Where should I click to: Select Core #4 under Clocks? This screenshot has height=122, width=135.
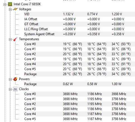(x=79, y=114)
